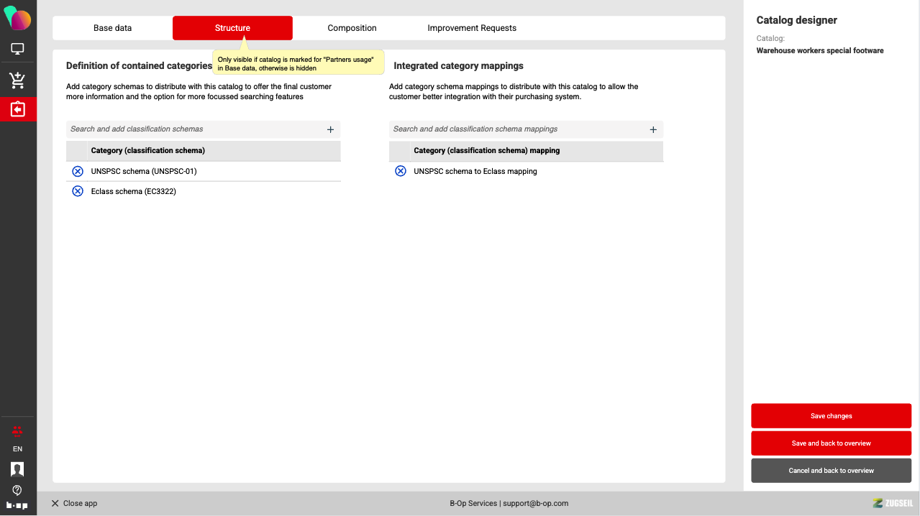This screenshot has width=920, height=516.
Task: Click the red people icon in sidebar
Action: click(18, 430)
